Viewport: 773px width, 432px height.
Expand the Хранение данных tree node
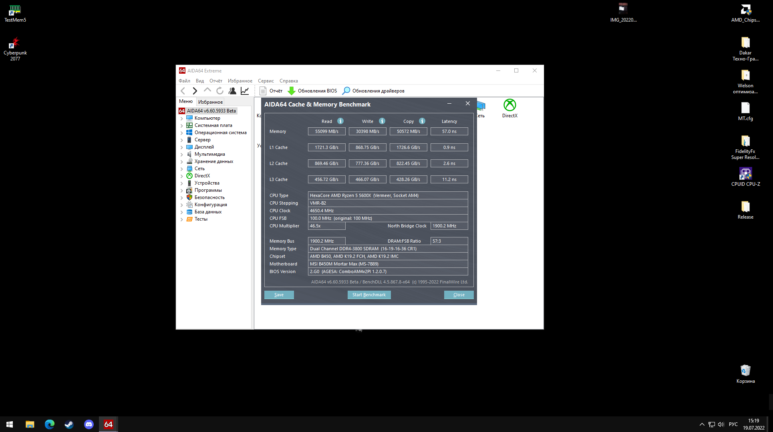tap(182, 162)
